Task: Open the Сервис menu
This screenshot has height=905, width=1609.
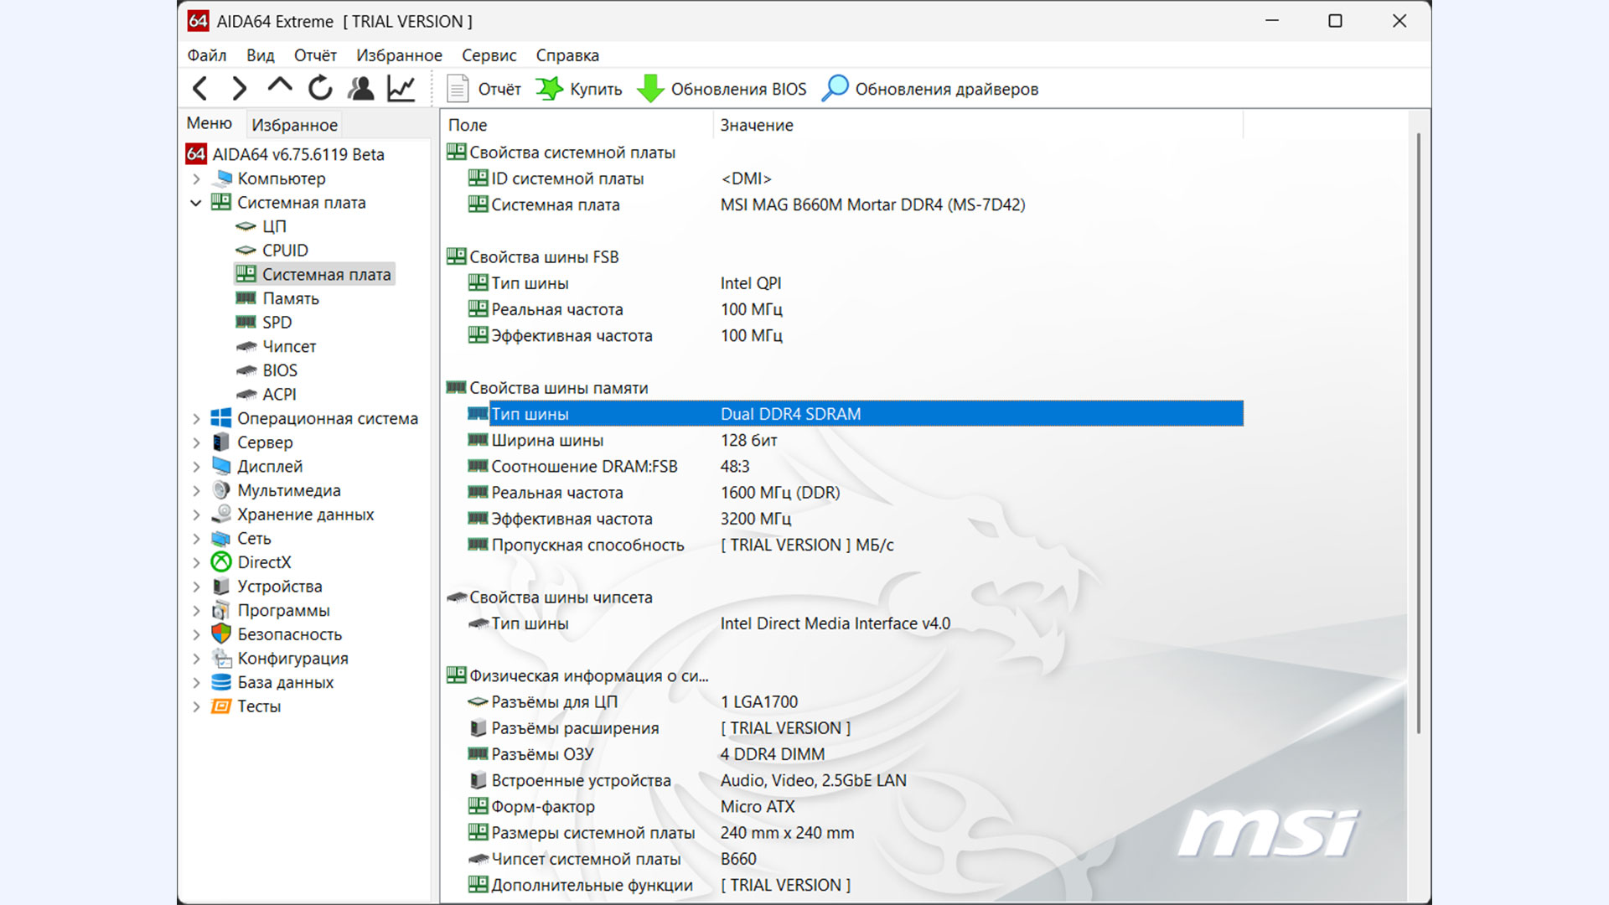Action: point(489,55)
